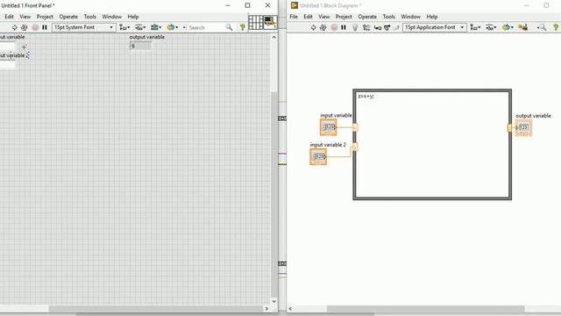Click the formula node text z=x+y
The image size is (561, 316).
pyautogui.click(x=366, y=96)
